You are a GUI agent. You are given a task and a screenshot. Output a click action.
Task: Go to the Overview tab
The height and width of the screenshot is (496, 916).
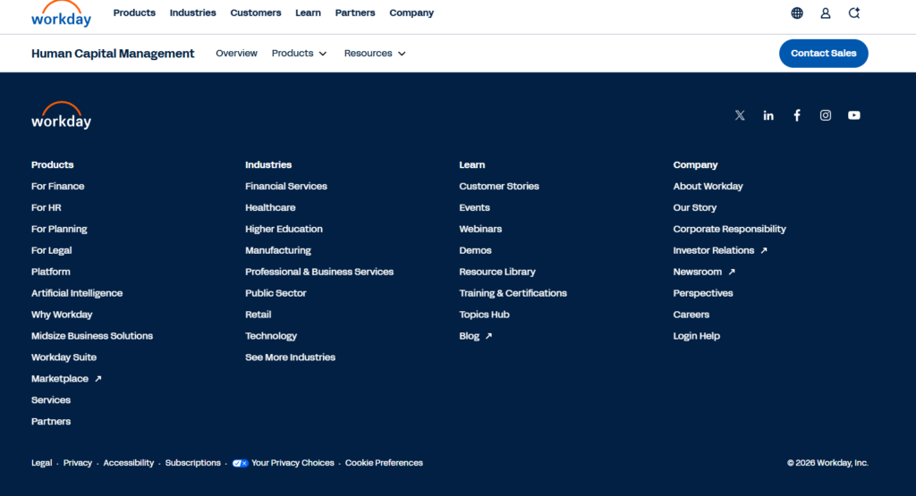point(236,53)
